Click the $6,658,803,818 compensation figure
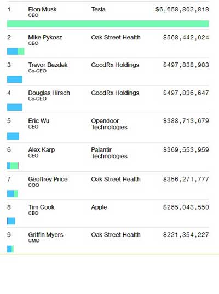 pos(182,9)
